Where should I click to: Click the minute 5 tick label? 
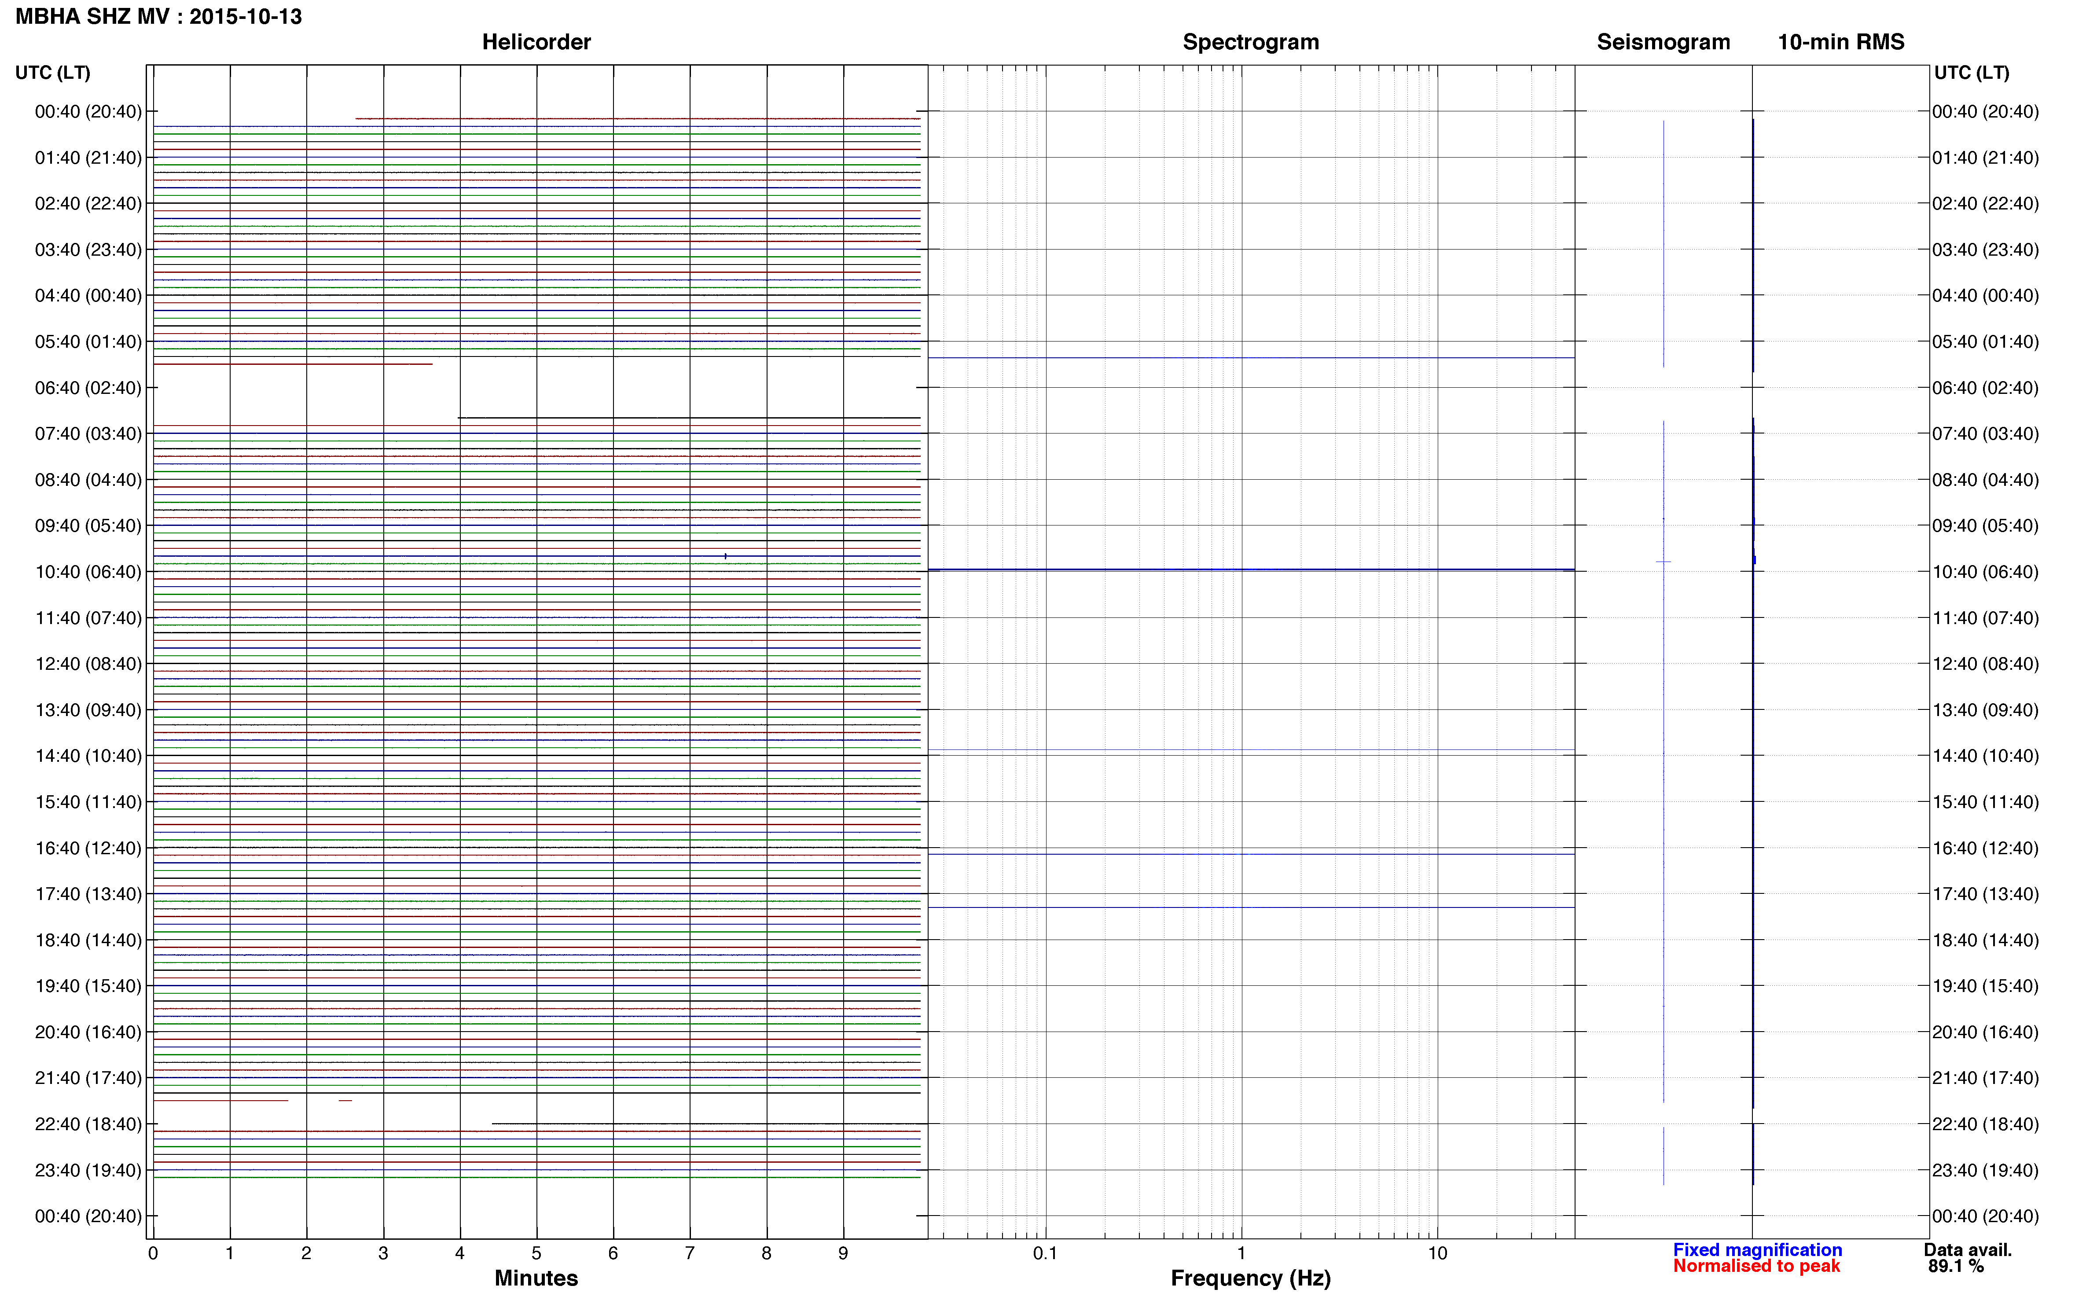click(x=536, y=1253)
